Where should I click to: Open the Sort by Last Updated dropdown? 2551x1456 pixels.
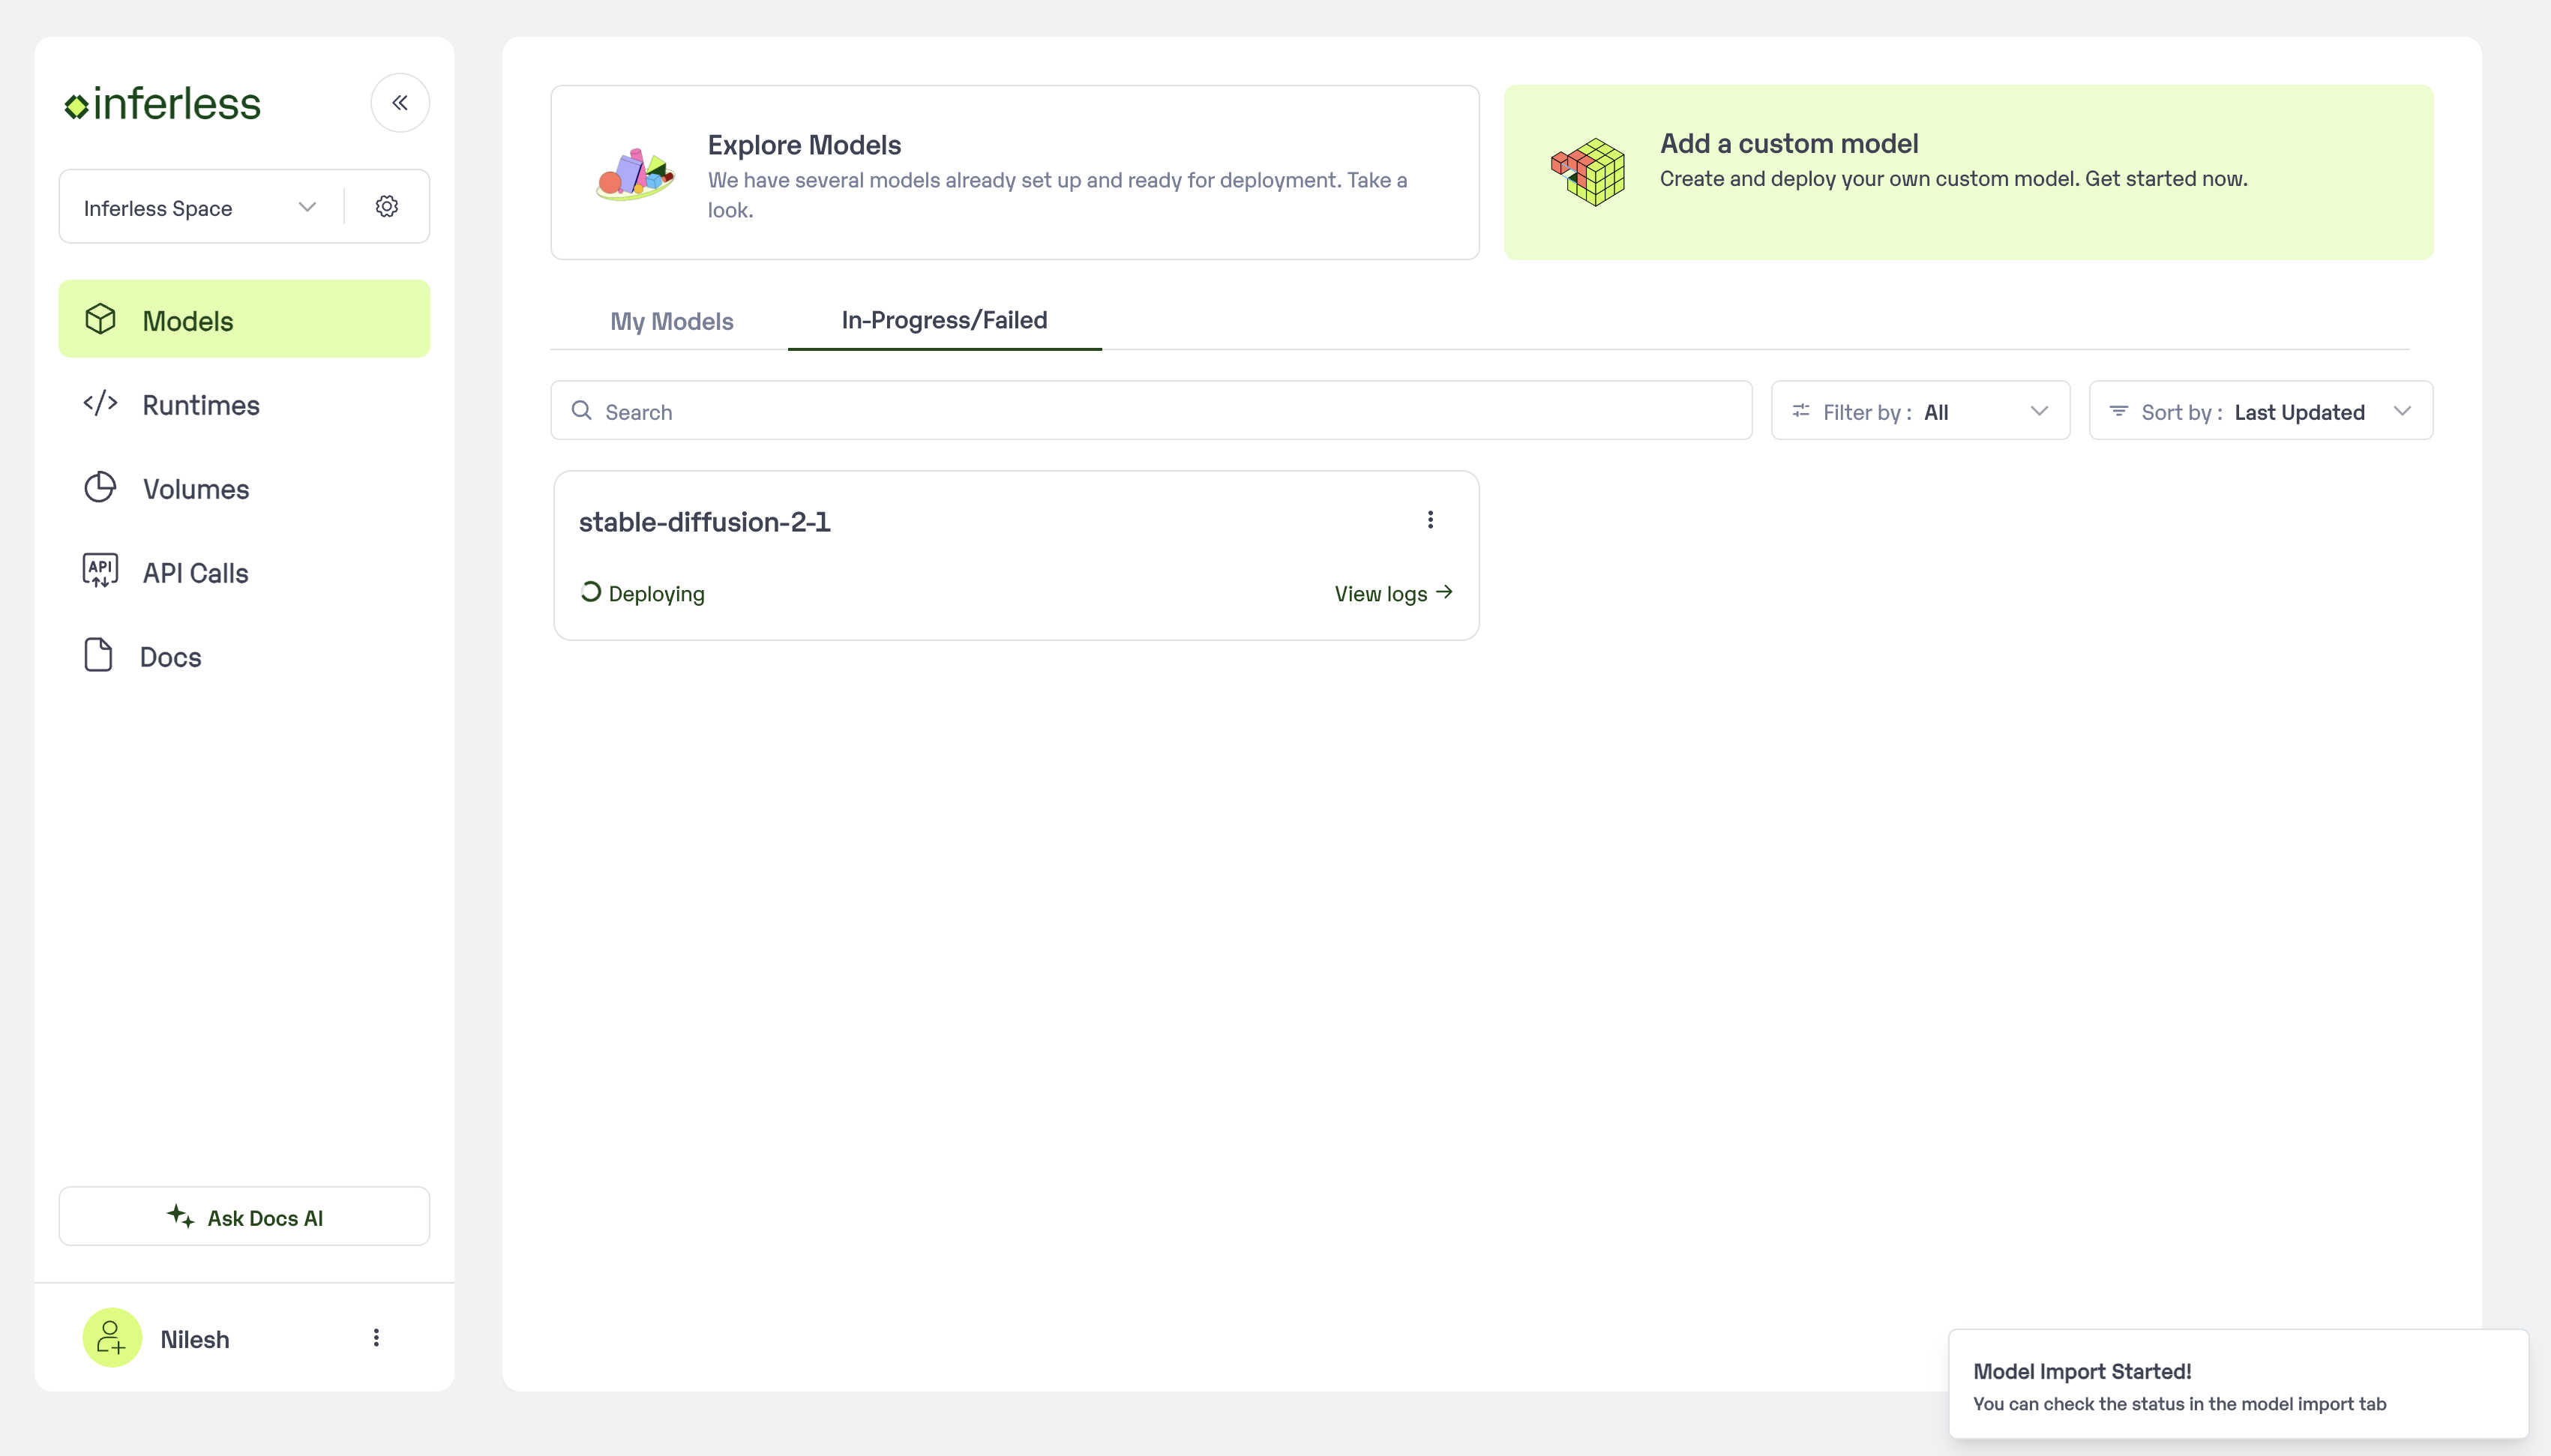2260,411
